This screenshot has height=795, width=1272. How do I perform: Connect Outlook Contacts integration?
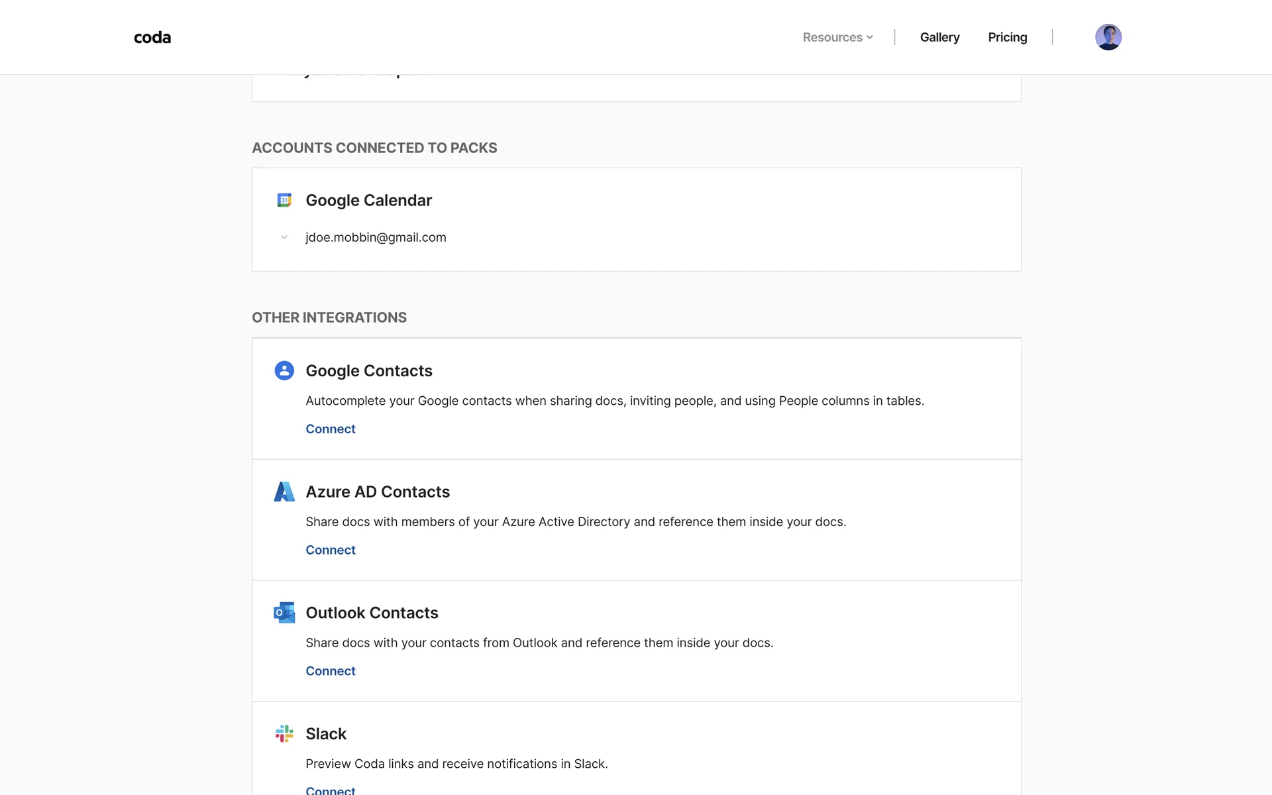tap(331, 671)
